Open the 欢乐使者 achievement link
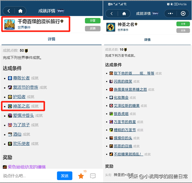 21,144
